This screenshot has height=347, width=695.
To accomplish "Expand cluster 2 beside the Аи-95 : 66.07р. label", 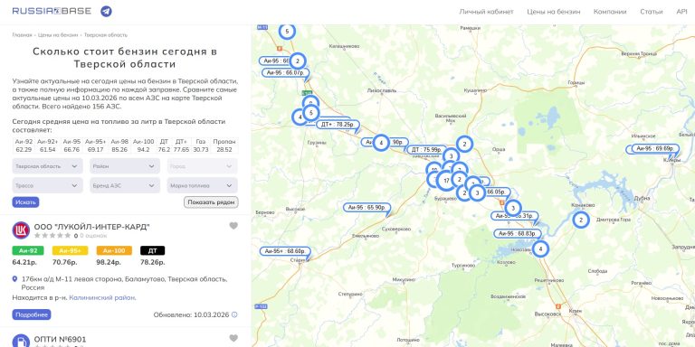I will (x=298, y=61).
